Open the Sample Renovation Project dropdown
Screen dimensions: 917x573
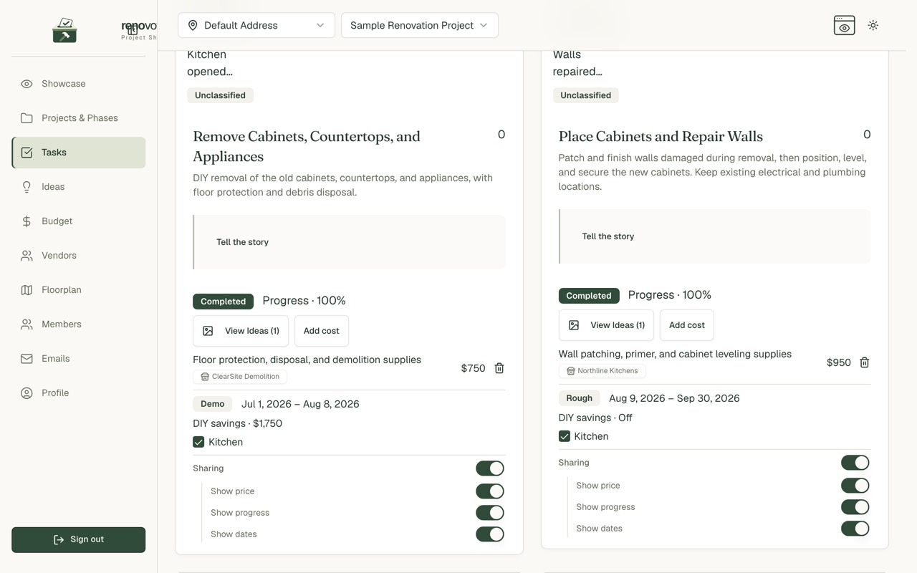(x=420, y=25)
